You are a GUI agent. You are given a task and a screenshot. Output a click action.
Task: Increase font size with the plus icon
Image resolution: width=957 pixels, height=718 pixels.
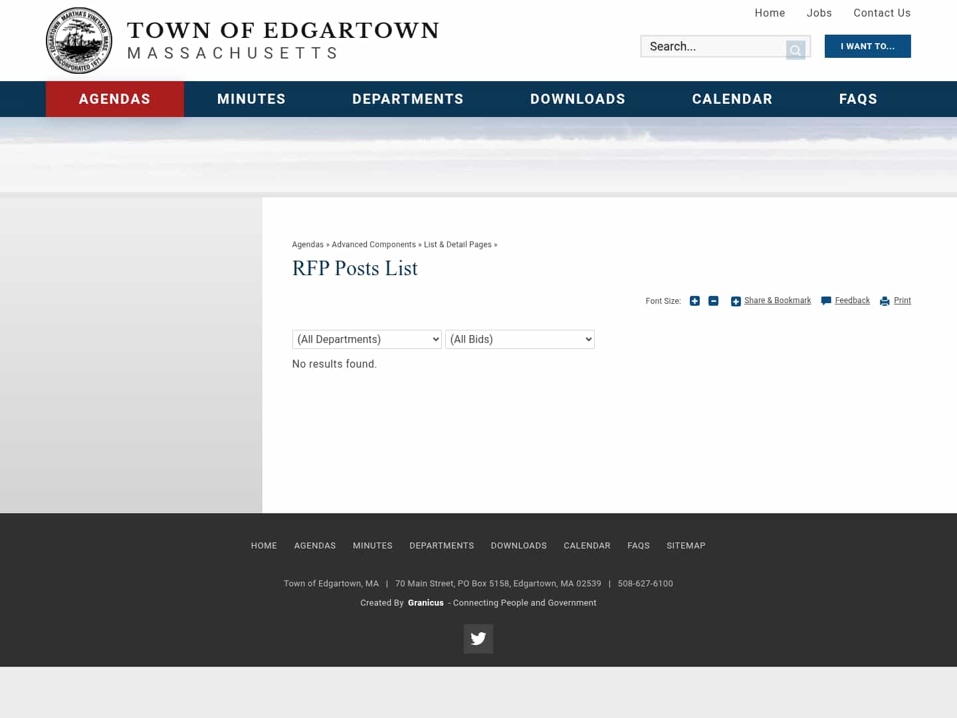pyautogui.click(x=694, y=301)
